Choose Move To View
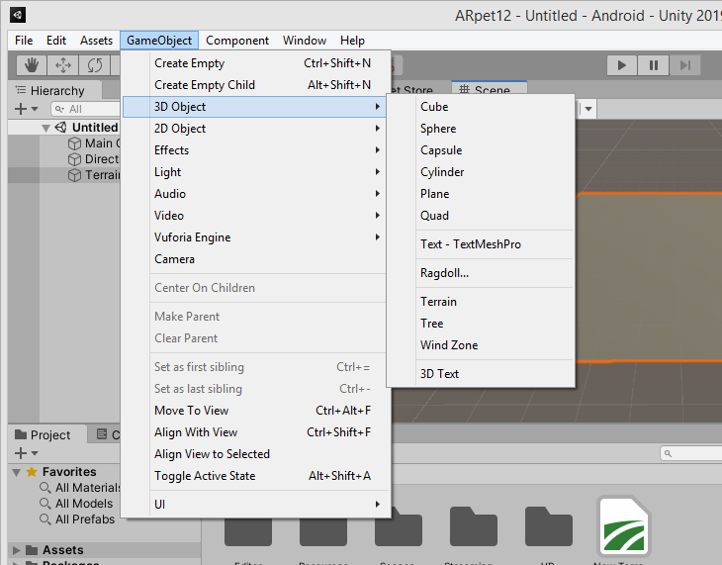The image size is (722, 565). coord(255,411)
